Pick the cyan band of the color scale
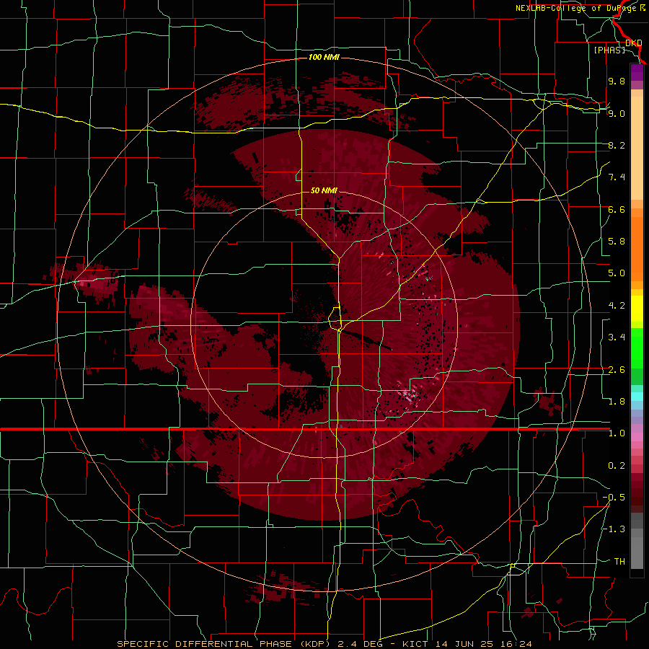Image resolution: width=649 pixels, height=649 pixels. click(x=637, y=397)
